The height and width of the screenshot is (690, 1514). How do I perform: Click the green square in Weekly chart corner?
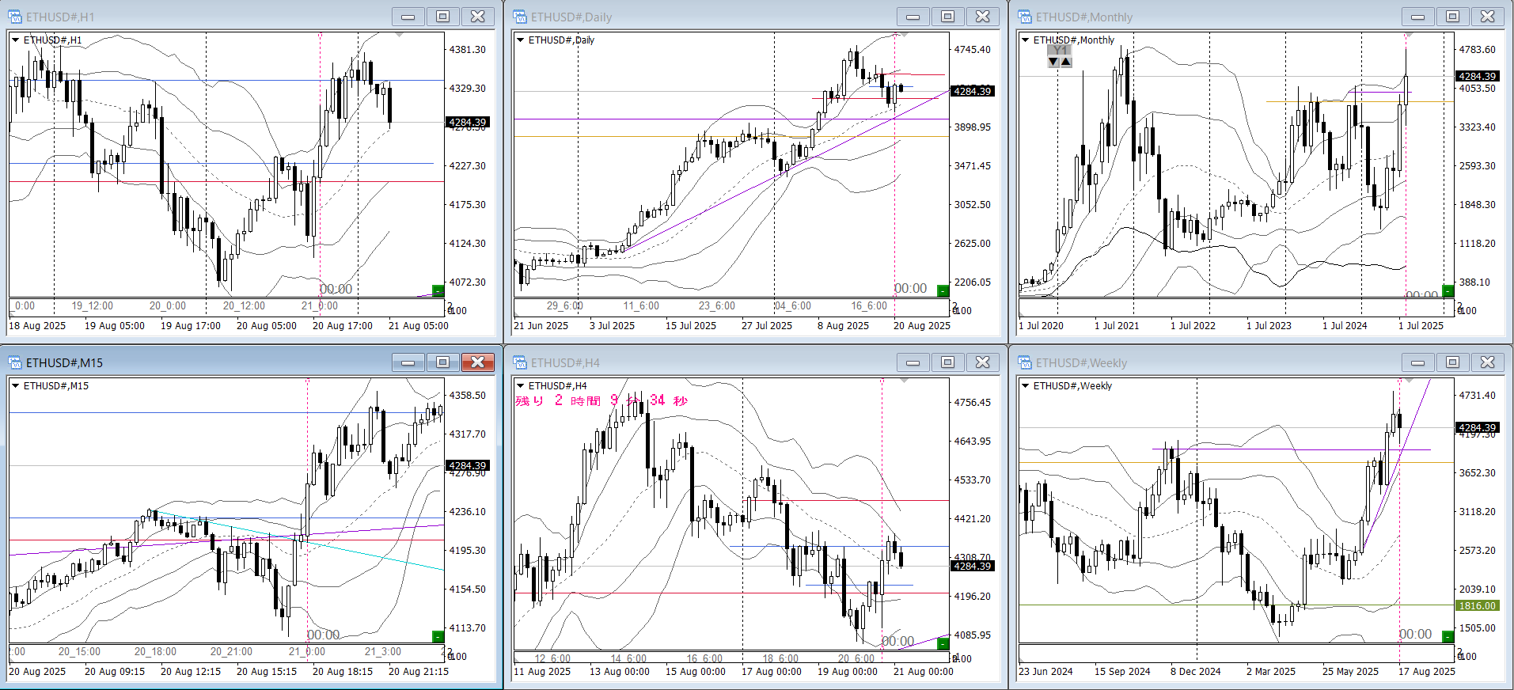[1448, 636]
